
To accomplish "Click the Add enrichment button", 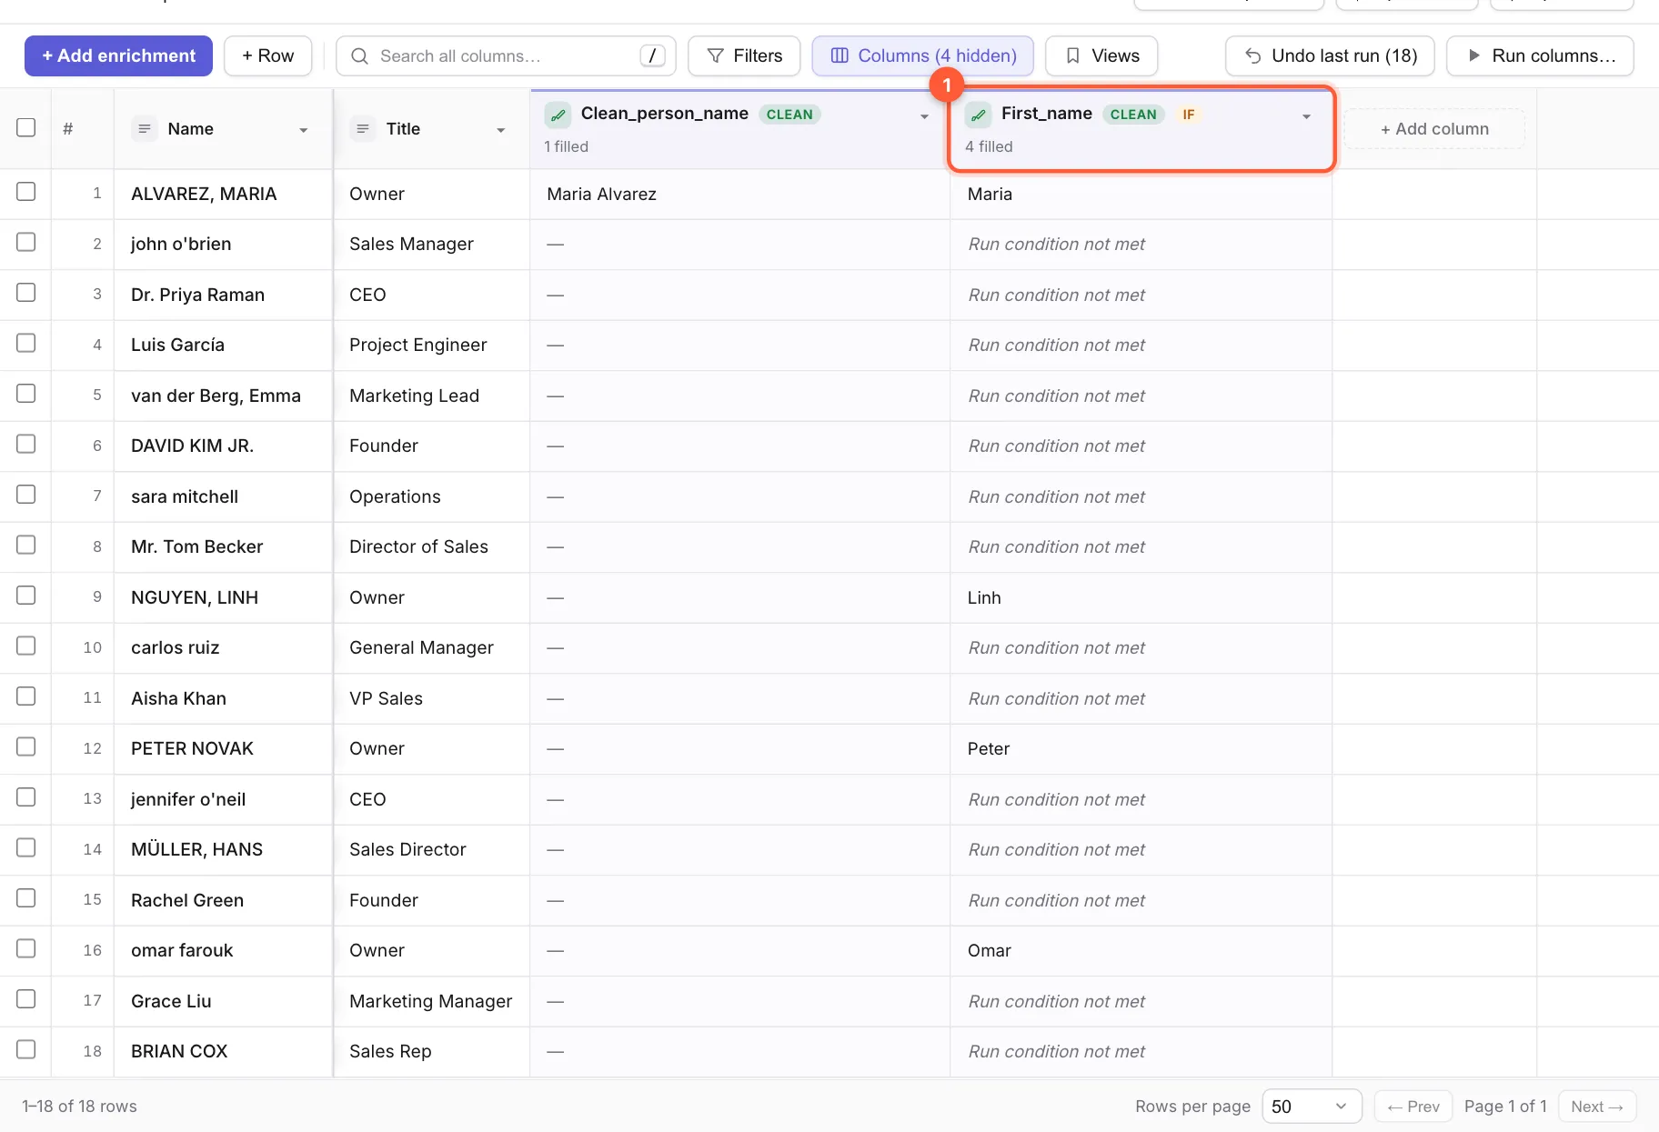I will tap(118, 55).
